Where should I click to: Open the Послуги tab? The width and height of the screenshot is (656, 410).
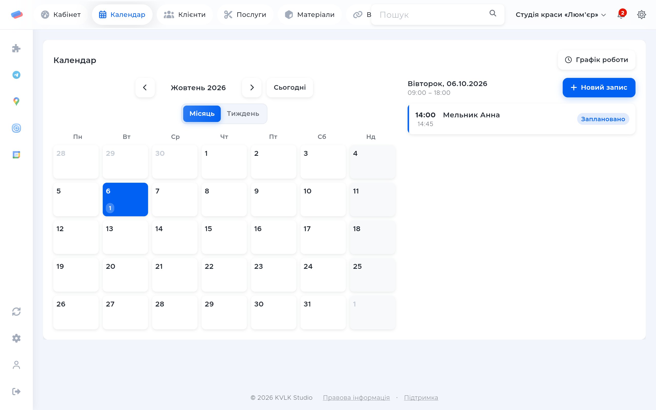point(245,15)
